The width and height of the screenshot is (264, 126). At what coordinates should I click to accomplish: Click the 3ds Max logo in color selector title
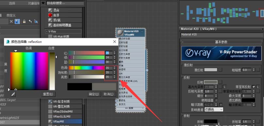tap(8, 42)
